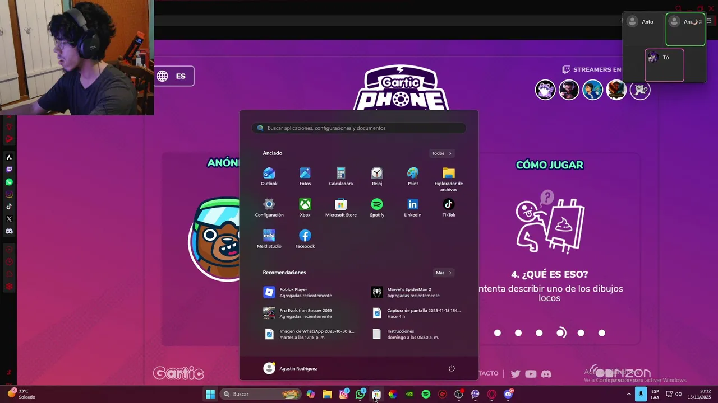Open Microsoft Store pinned app
The image size is (718, 403).
pos(340,208)
